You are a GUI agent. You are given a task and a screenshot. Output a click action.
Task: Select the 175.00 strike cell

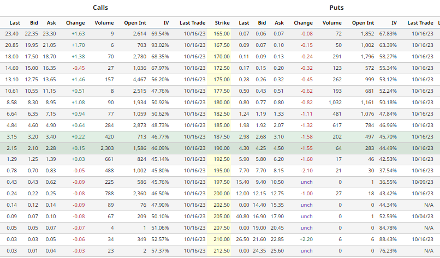(219, 80)
